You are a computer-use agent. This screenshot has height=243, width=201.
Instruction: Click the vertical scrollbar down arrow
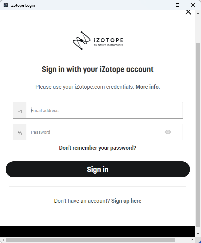pos(198,234)
